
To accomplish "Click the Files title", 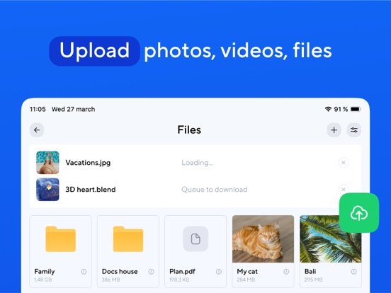I will (x=189, y=130).
